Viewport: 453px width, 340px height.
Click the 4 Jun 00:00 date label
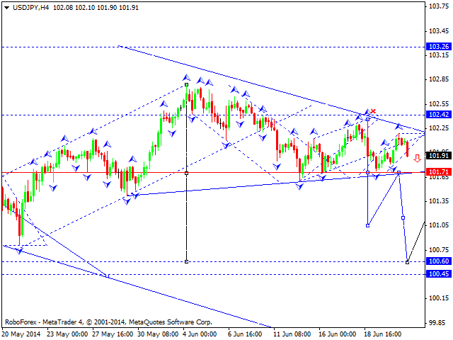200,334
